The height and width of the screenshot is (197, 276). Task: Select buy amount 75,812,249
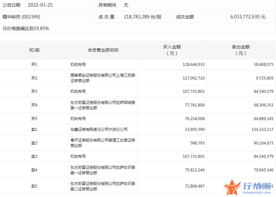(x=195, y=170)
